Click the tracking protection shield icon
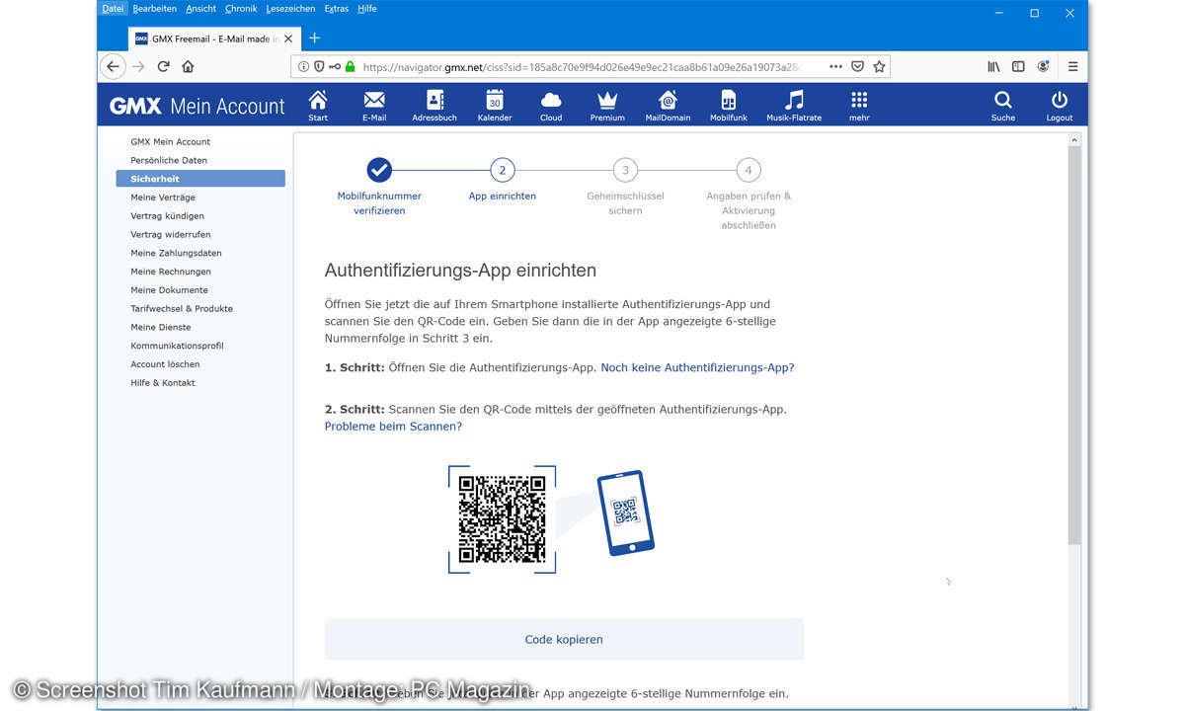The height and width of the screenshot is (711, 1185). [x=319, y=66]
